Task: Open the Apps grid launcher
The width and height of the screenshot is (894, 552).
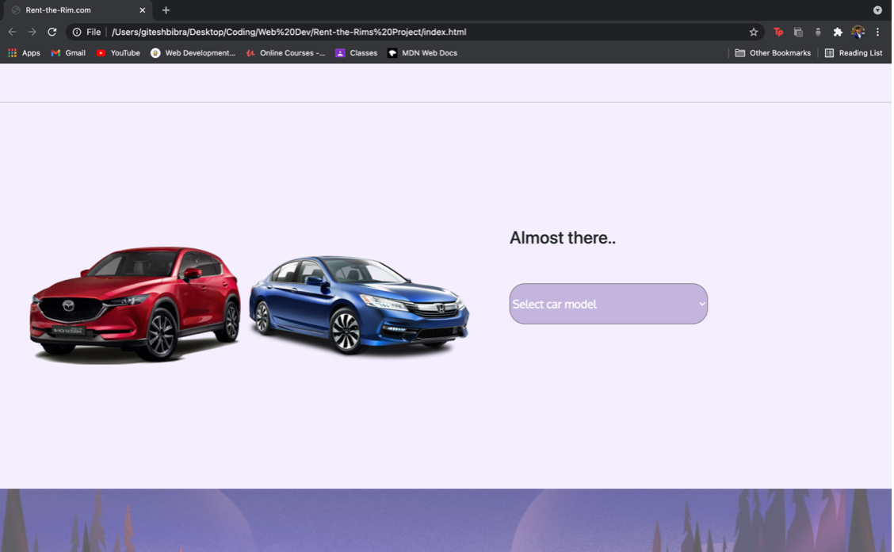Action: point(12,52)
